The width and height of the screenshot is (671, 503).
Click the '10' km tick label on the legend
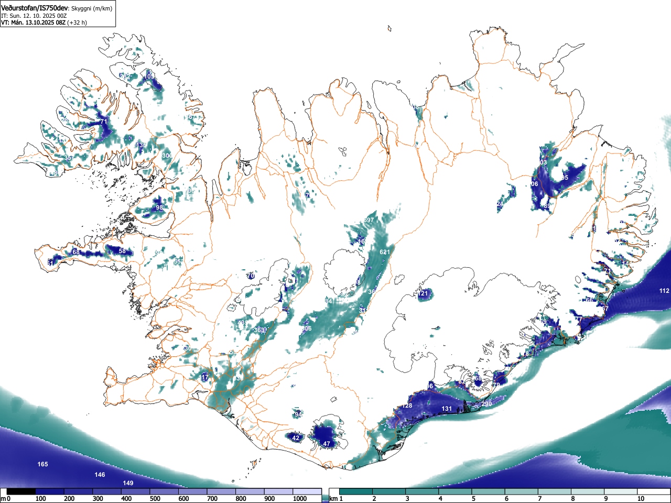pyautogui.click(x=641, y=499)
